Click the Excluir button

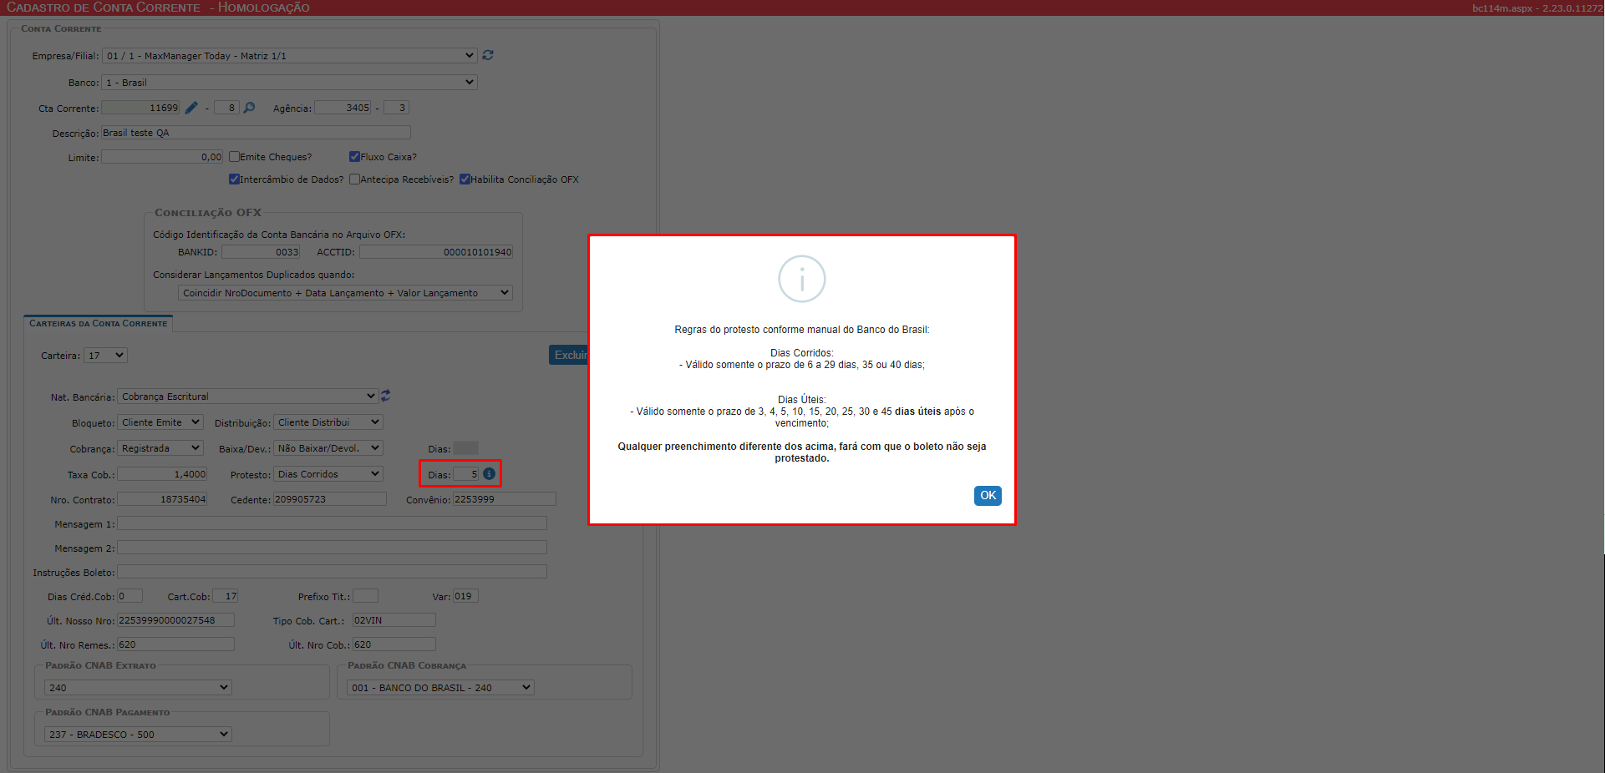coord(569,355)
